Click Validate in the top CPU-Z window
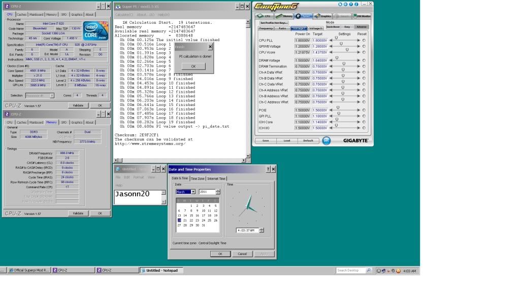 tap(78, 105)
